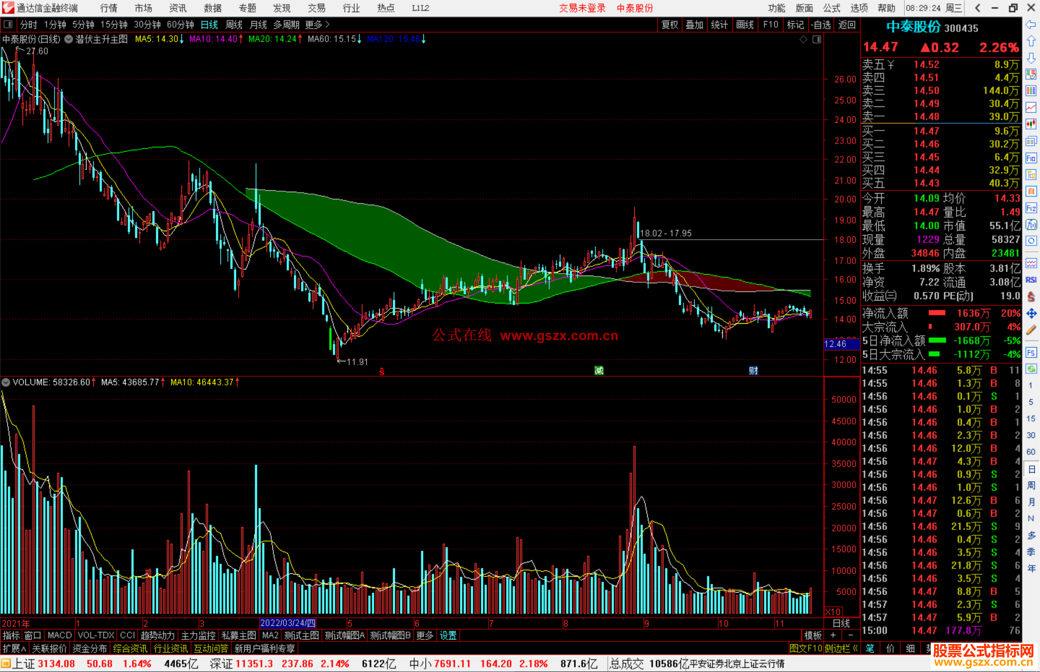1040x672 pixels.
Task: Select the 2022/03/24 date marker on timeline
Action: [287, 623]
